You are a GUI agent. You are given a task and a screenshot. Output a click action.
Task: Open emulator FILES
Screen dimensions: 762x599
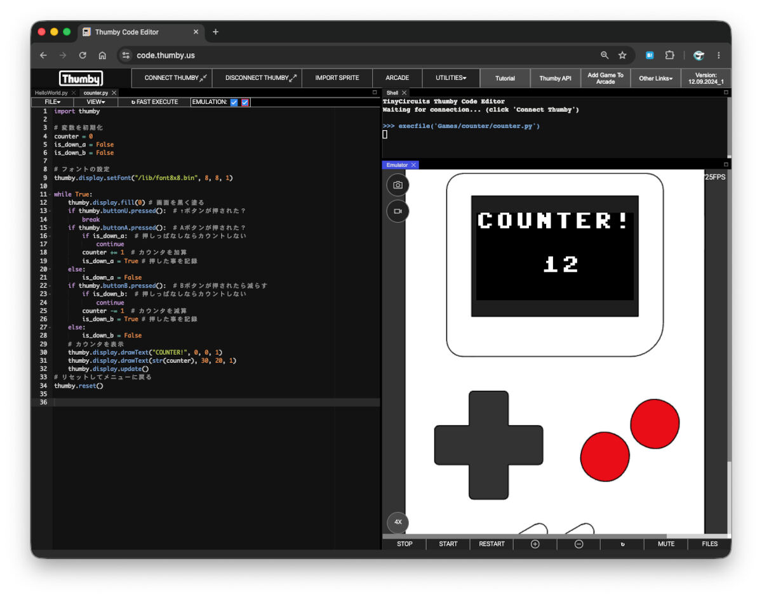pos(710,544)
